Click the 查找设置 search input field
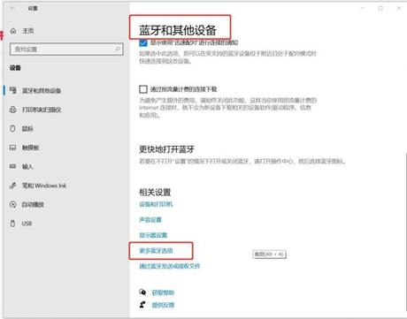407x319 pixels. point(66,49)
